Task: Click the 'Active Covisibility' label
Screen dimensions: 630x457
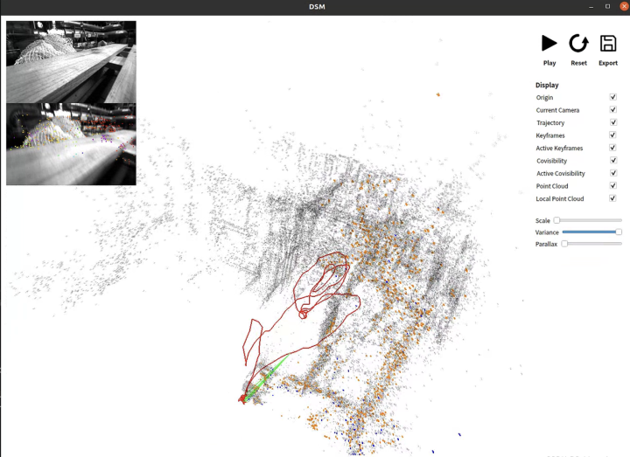Action: point(561,173)
